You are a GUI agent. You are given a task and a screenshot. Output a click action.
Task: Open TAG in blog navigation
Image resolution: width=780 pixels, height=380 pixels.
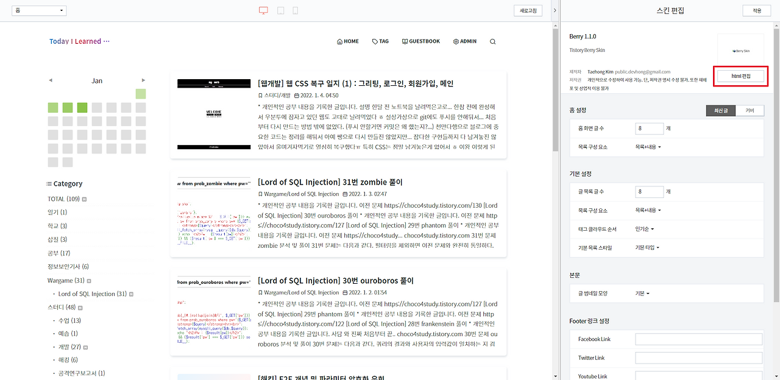(380, 41)
